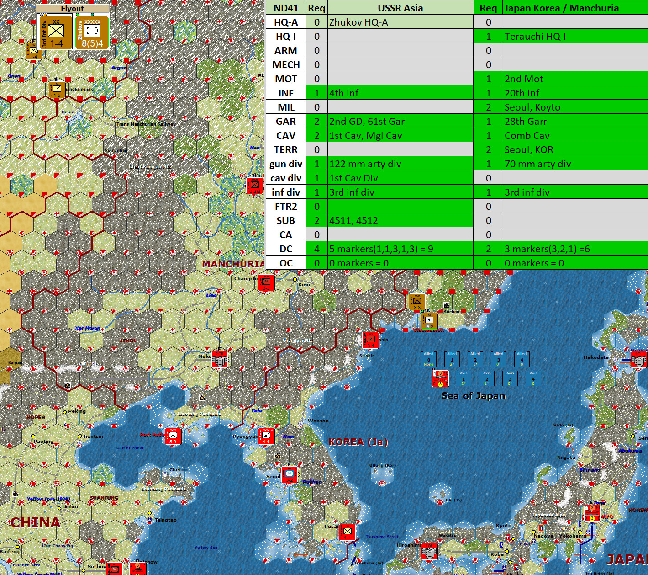Select the 28th Garr cell
The height and width of the screenshot is (575, 648).
tap(575, 121)
